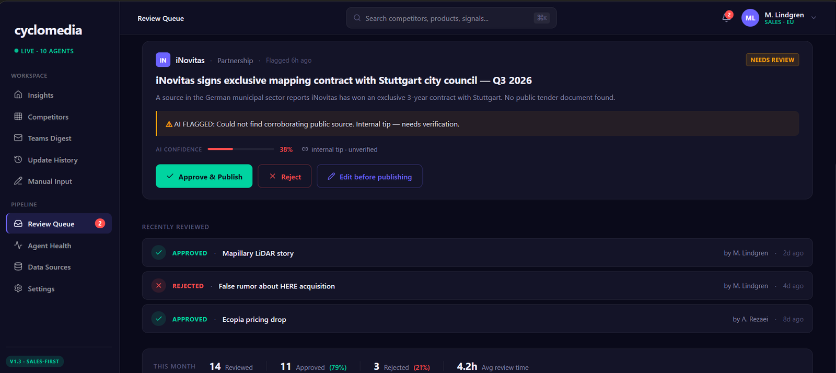836x373 pixels.
Task: Click the 11 Approved (79%) stat
Action: [313, 367]
